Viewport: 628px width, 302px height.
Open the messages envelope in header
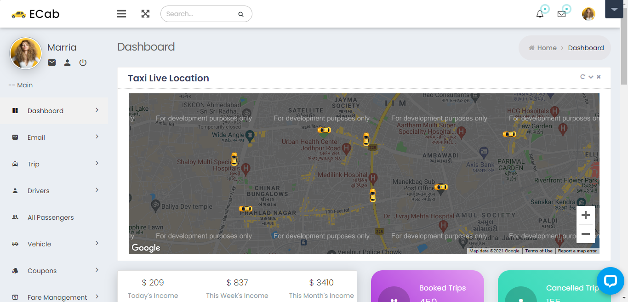click(x=561, y=14)
